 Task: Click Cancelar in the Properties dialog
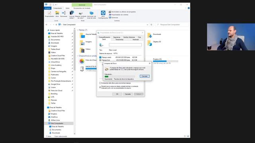tap(128, 94)
